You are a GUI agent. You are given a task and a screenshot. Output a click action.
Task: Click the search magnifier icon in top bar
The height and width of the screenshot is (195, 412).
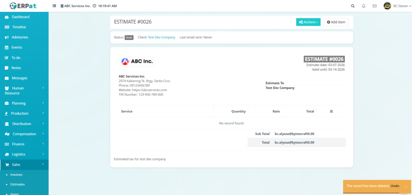pyautogui.click(x=353, y=6)
